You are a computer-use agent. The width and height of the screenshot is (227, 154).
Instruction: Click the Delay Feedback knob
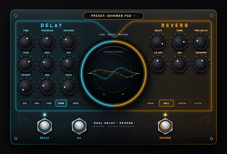(x=47, y=43)
